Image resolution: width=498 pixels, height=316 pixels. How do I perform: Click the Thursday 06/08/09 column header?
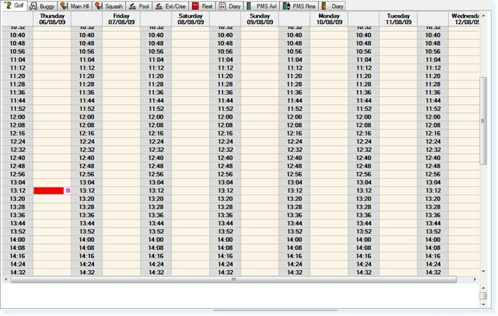click(x=52, y=19)
